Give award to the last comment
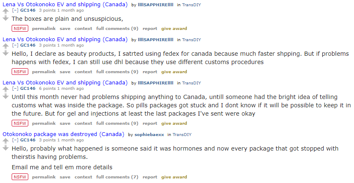This screenshot has width=354, height=183. 174,177
